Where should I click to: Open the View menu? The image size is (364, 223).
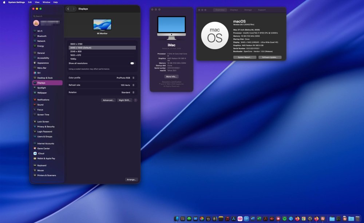tap(37, 2)
